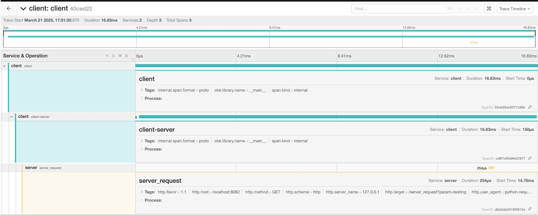Collapse the root client span row
The height and width of the screenshot is (215, 538).
pos(5,66)
